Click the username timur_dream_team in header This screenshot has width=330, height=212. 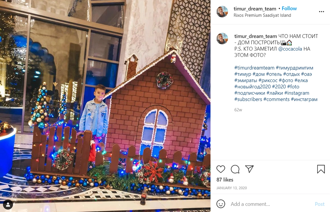(255, 9)
